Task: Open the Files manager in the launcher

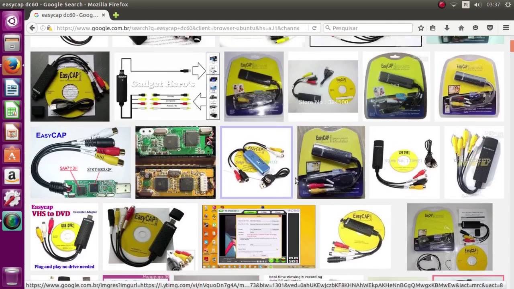Action: (x=12, y=43)
